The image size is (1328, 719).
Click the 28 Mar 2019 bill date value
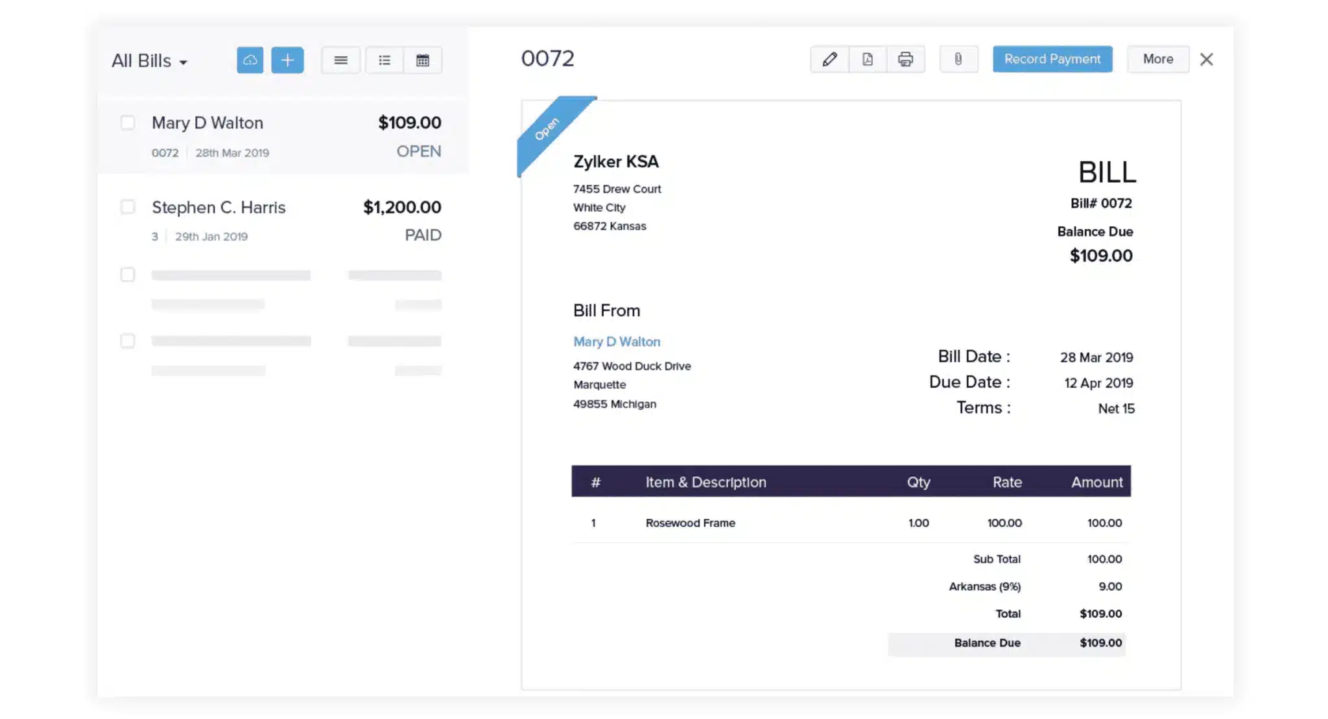tap(1097, 357)
